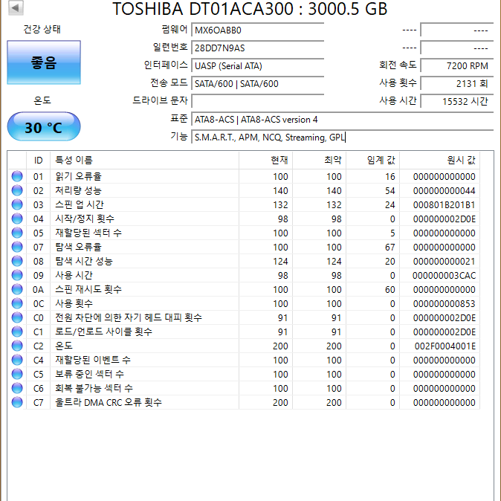Click status orb for 01 읽기 오류율
The height and width of the screenshot is (501, 501).
point(17,176)
